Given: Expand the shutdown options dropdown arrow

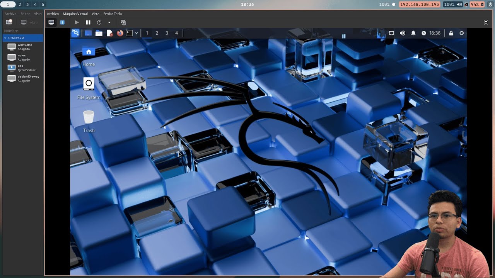Looking at the screenshot, I should point(109,22).
